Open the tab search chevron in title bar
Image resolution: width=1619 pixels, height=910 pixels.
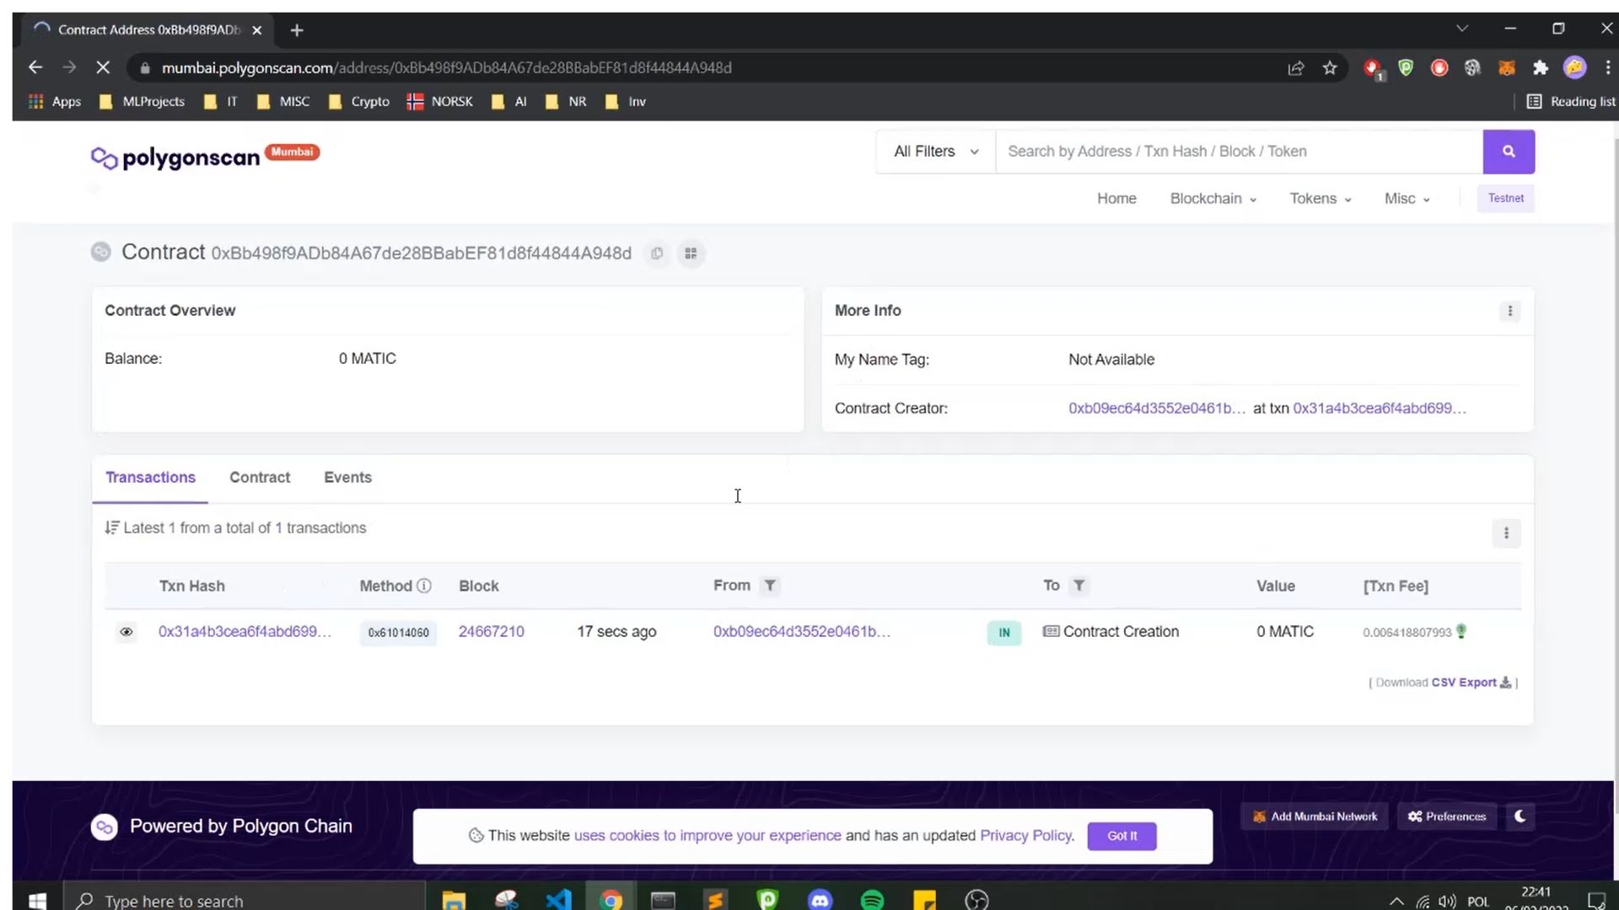point(1462,29)
